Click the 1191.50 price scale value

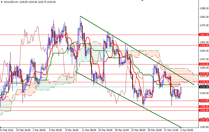pos(204,127)
